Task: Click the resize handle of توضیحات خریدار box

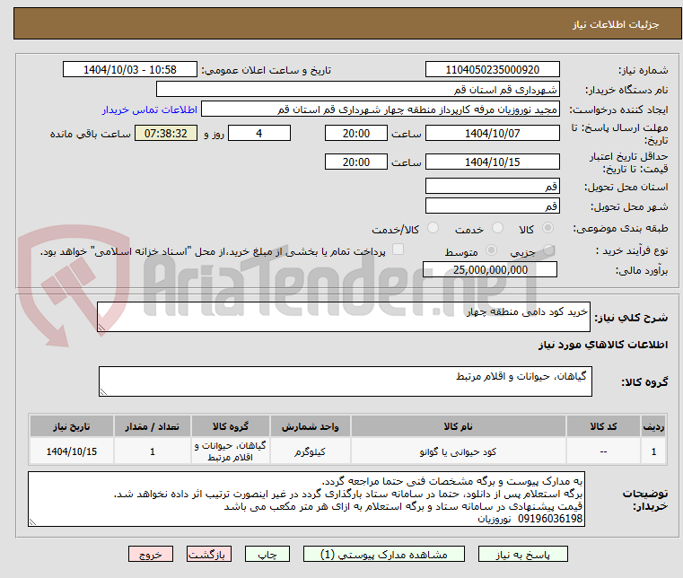Action: [32, 521]
